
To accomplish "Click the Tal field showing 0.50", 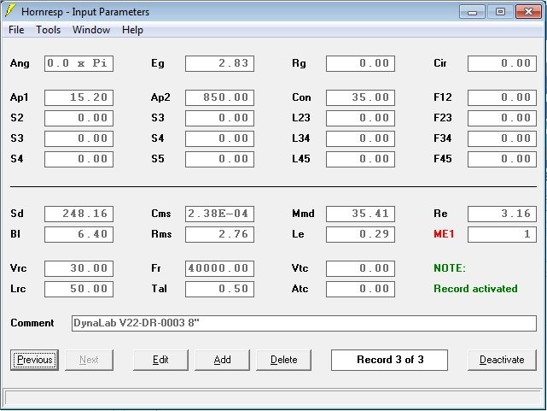I will click(220, 289).
